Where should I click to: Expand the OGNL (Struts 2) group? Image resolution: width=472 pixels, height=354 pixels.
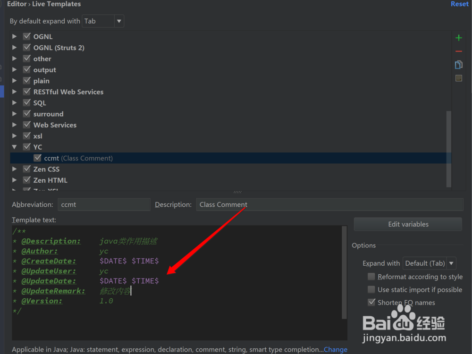point(14,47)
